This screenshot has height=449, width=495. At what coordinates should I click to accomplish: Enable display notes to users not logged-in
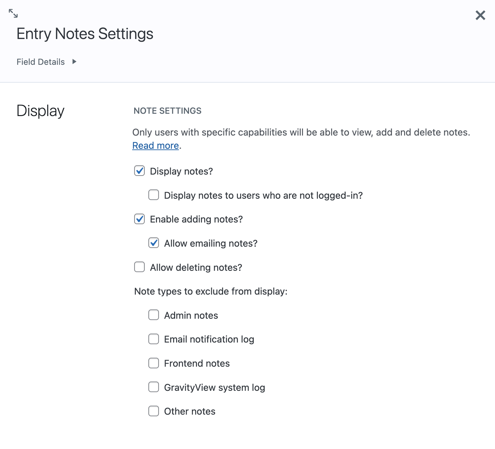pyautogui.click(x=154, y=195)
